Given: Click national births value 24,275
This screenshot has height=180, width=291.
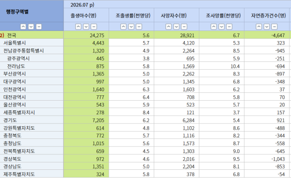Looking at the screenshot, I should point(97,35).
